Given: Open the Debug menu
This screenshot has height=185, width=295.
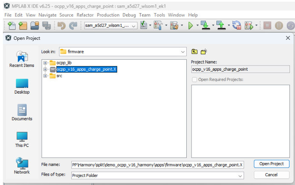Looking at the screenshot, I should pos(129,15).
